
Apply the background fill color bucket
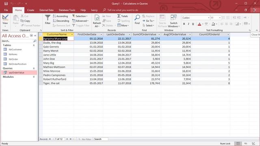click(x=213, y=24)
